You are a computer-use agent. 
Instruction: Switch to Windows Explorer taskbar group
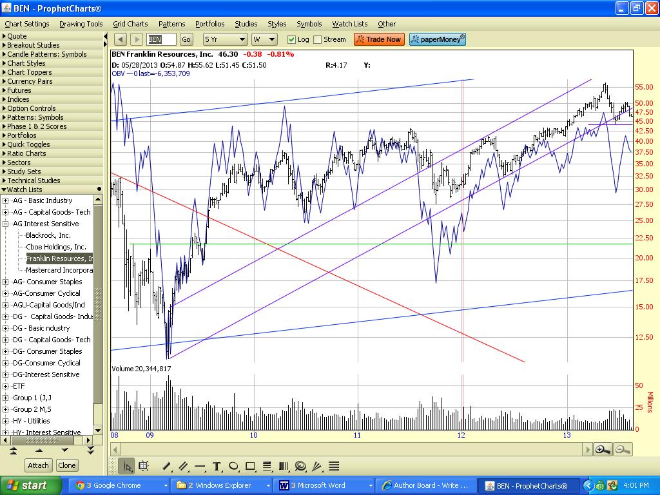[x=222, y=486]
